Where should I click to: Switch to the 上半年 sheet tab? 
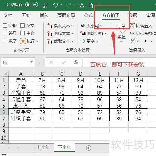point(43,148)
